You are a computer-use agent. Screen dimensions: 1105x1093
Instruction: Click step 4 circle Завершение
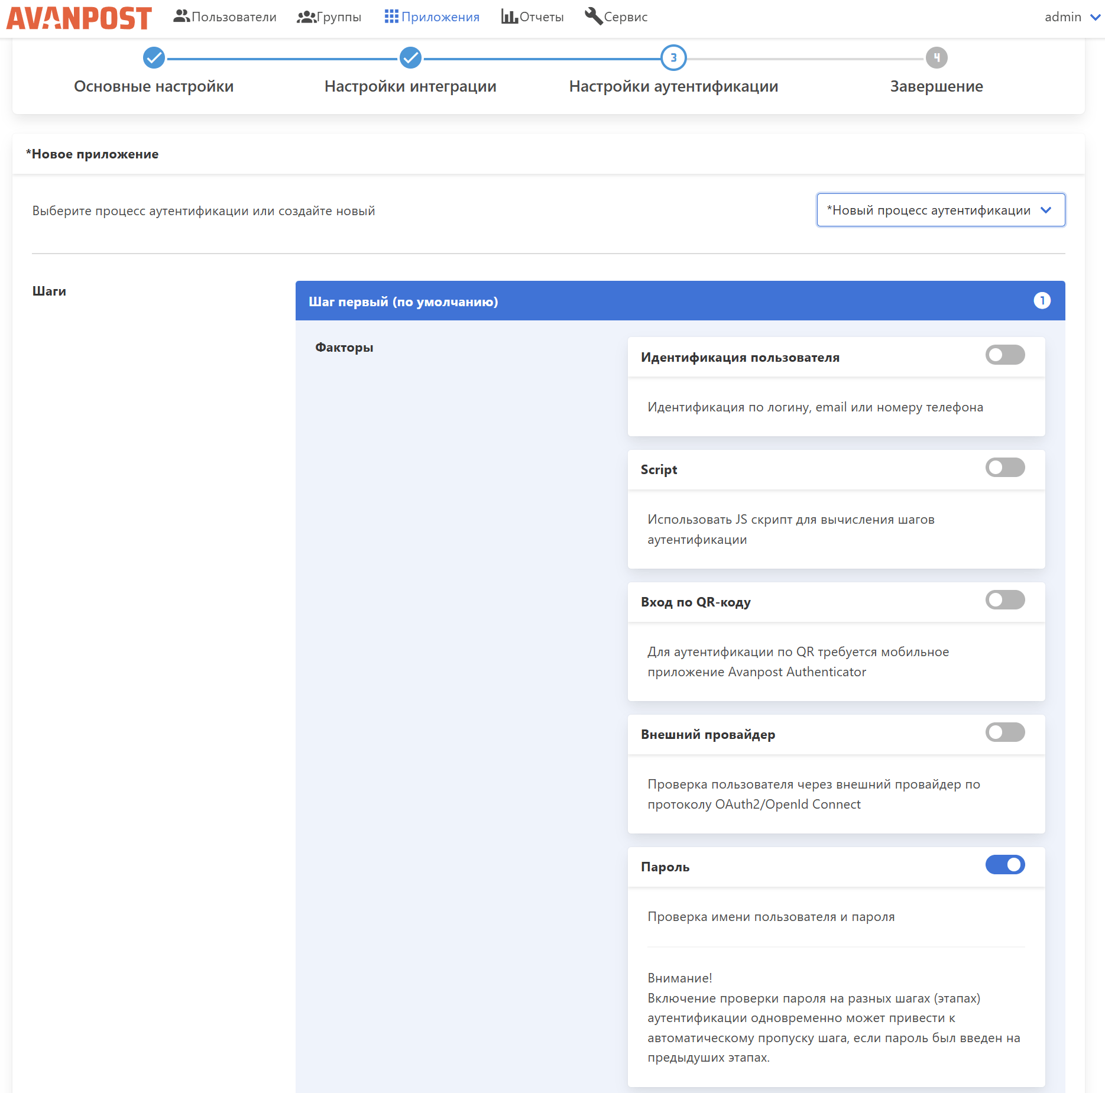click(937, 58)
